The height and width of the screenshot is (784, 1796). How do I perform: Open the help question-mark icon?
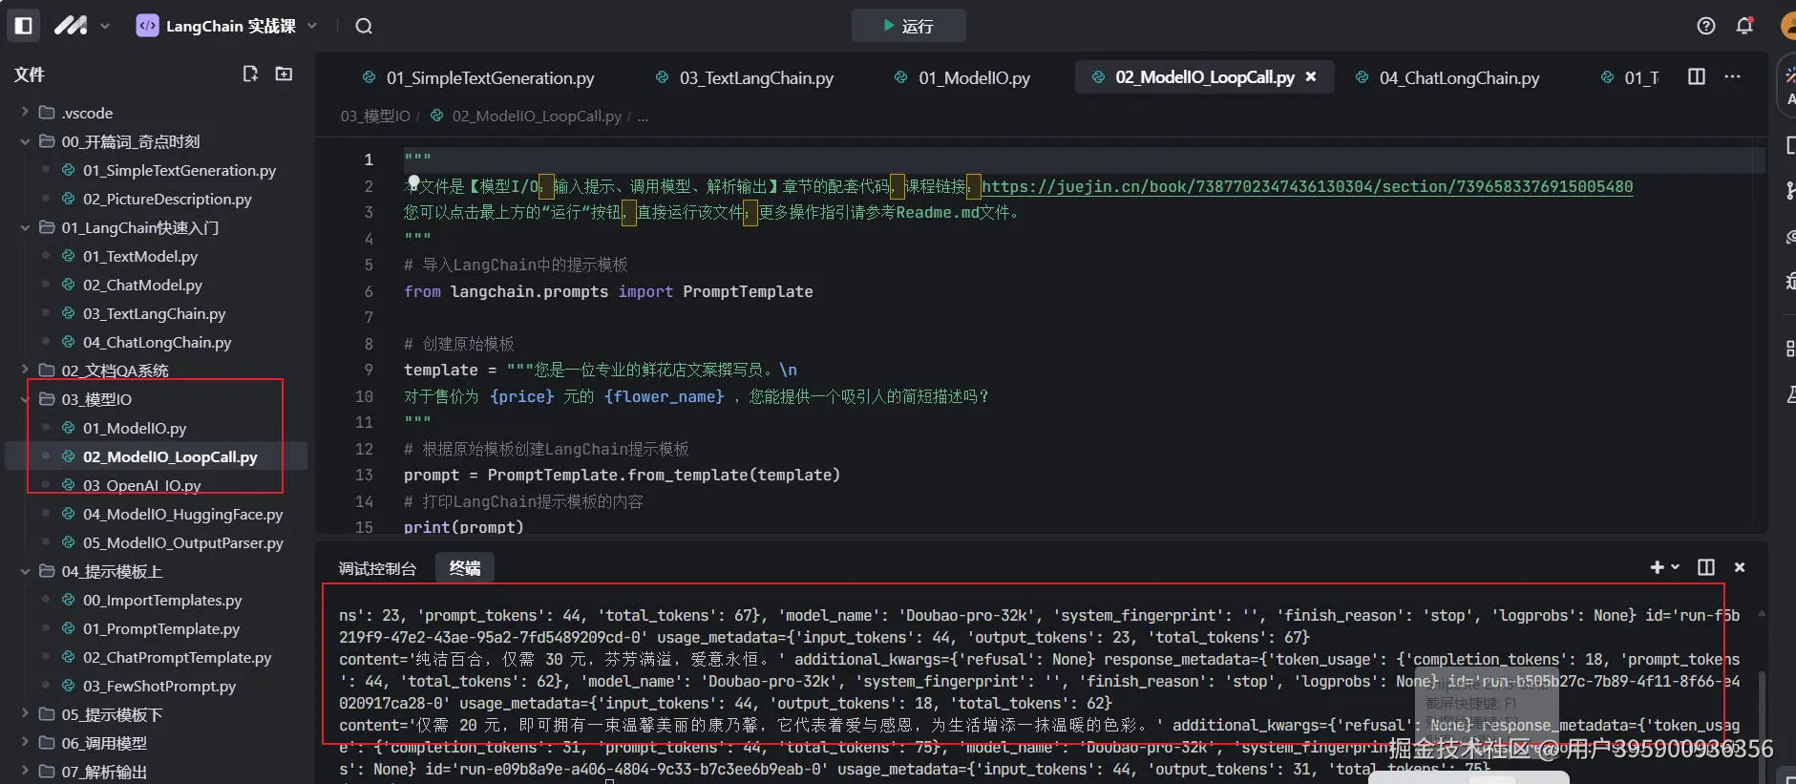(1706, 26)
